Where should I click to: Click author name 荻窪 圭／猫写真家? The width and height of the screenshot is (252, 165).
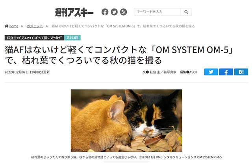click(x=163, y=72)
